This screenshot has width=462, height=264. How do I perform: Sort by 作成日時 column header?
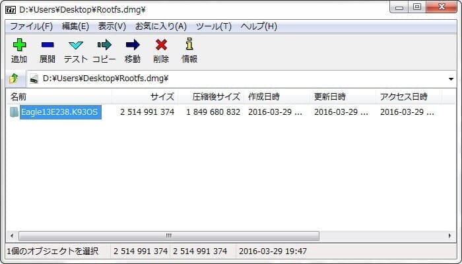(277, 96)
